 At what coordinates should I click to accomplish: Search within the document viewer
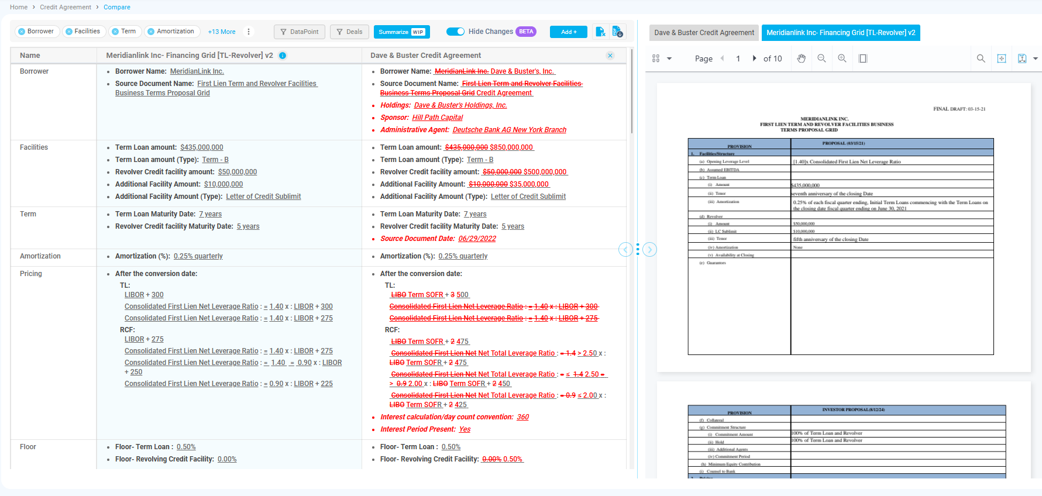tap(981, 58)
